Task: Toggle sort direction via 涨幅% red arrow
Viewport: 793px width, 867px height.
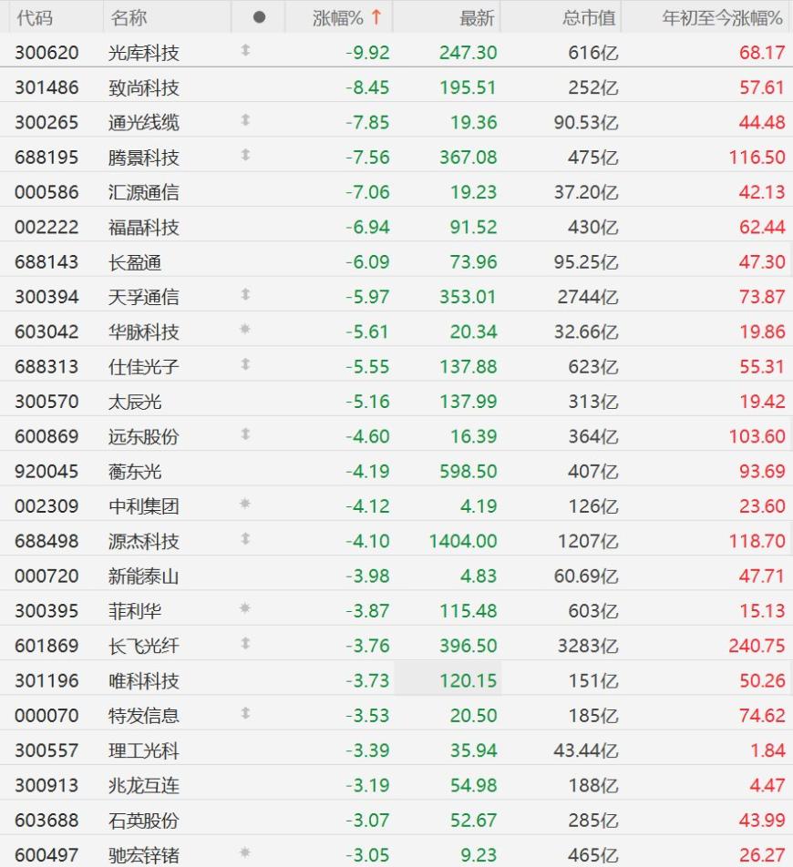Action: tap(376, 17)
